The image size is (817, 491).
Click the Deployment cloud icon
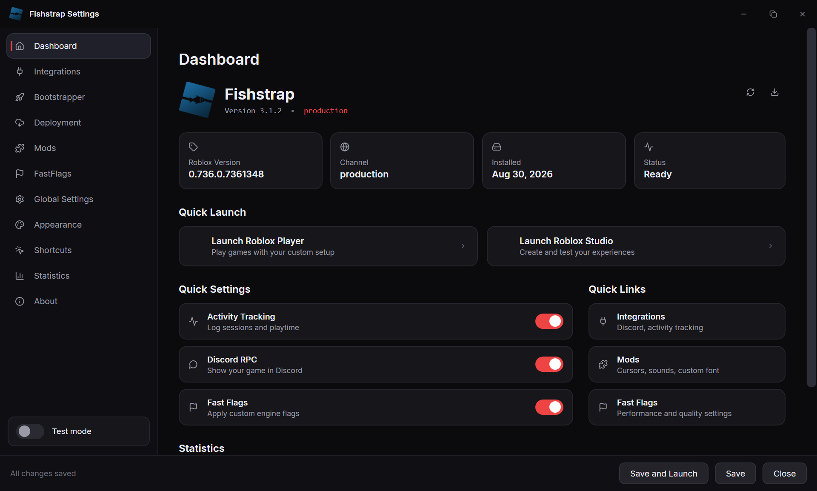pos(20,123)
